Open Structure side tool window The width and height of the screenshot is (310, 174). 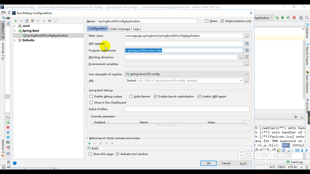pos(3,51)
